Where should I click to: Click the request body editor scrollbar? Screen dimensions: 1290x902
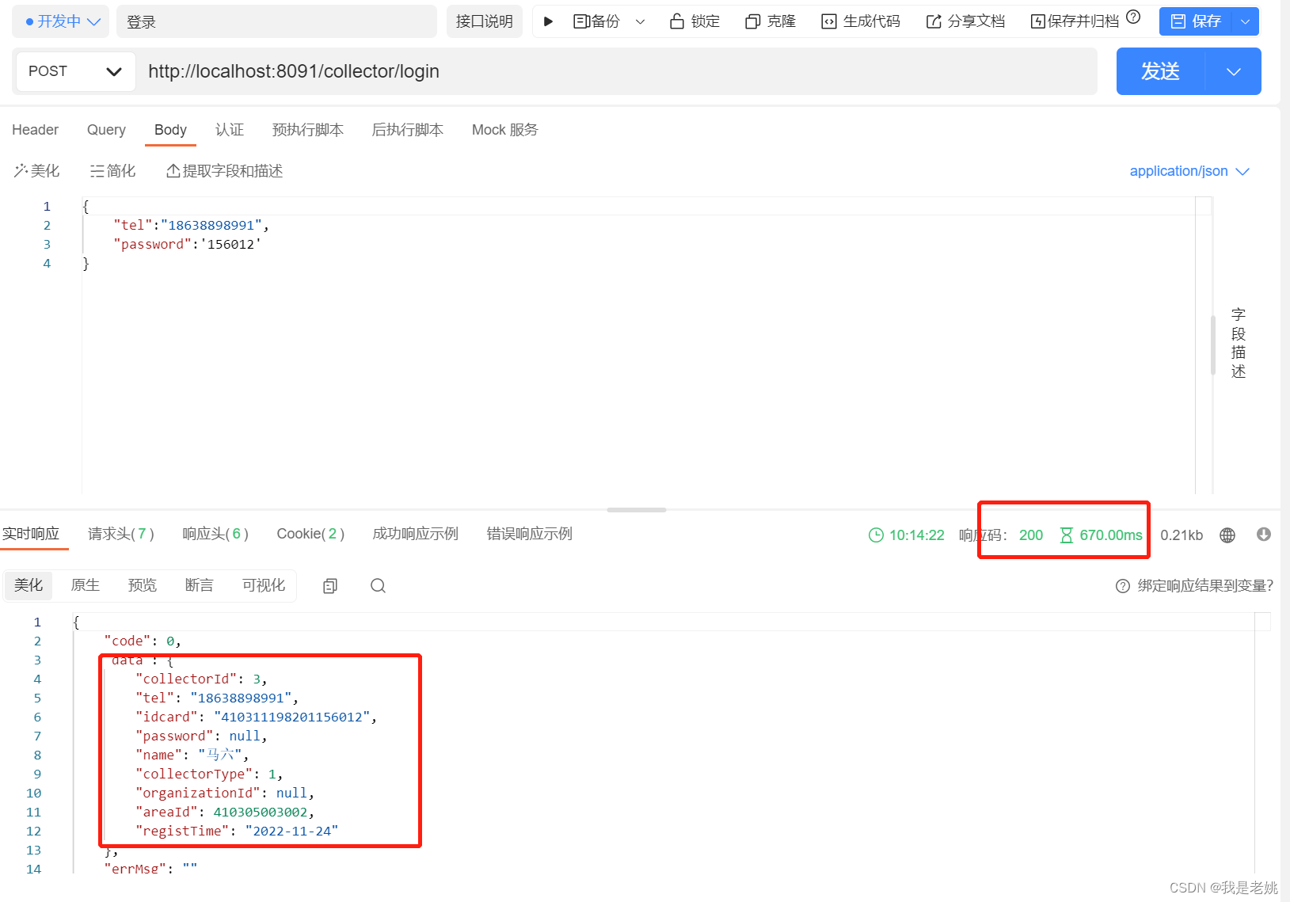coord(1212,345)
